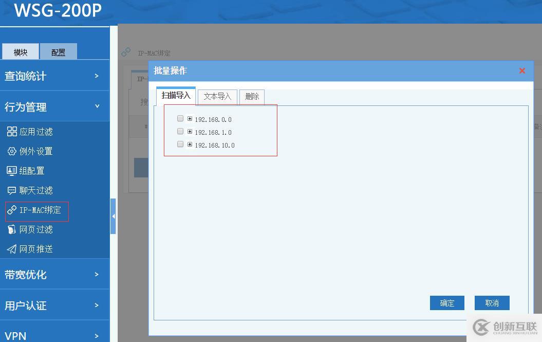This screenshot has height=342, width=542.
Task: Open the 应用过滤 grid icon
Action: tap(12, 132)
